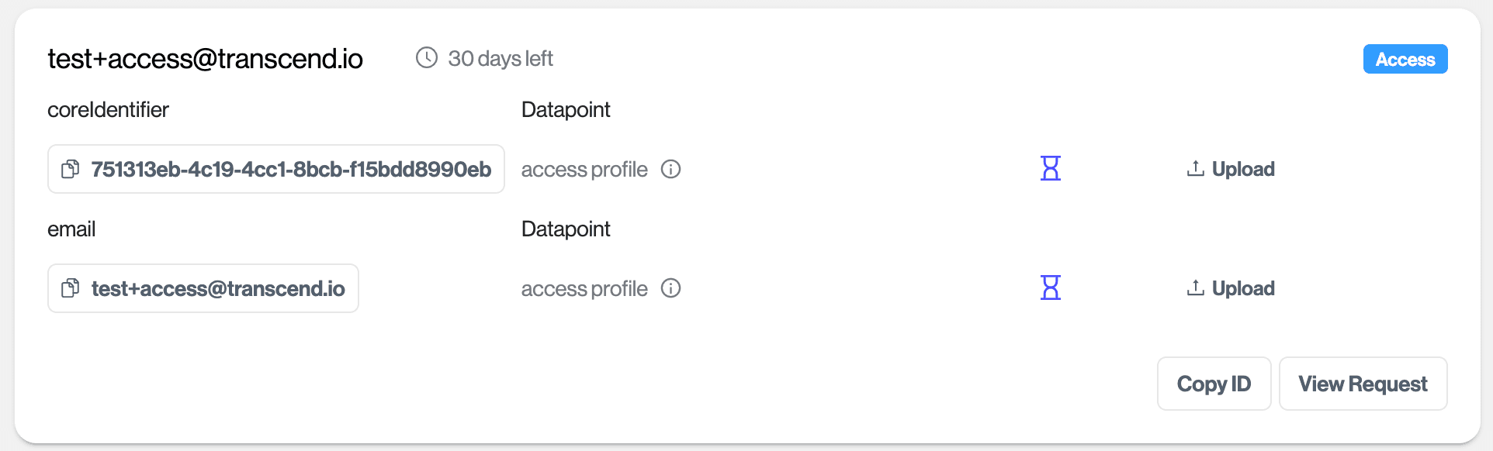Copy the email identifier using copy icon
The width and height of the screenshot is (1493, 451).
[x=71, y=288]
